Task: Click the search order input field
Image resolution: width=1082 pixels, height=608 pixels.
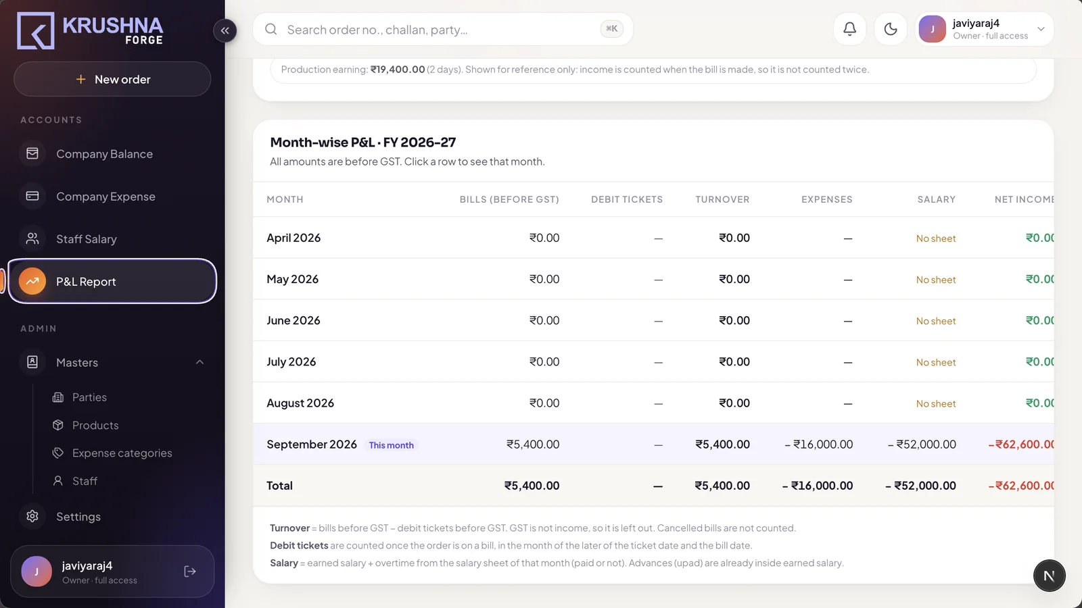Action: (443, 29)
